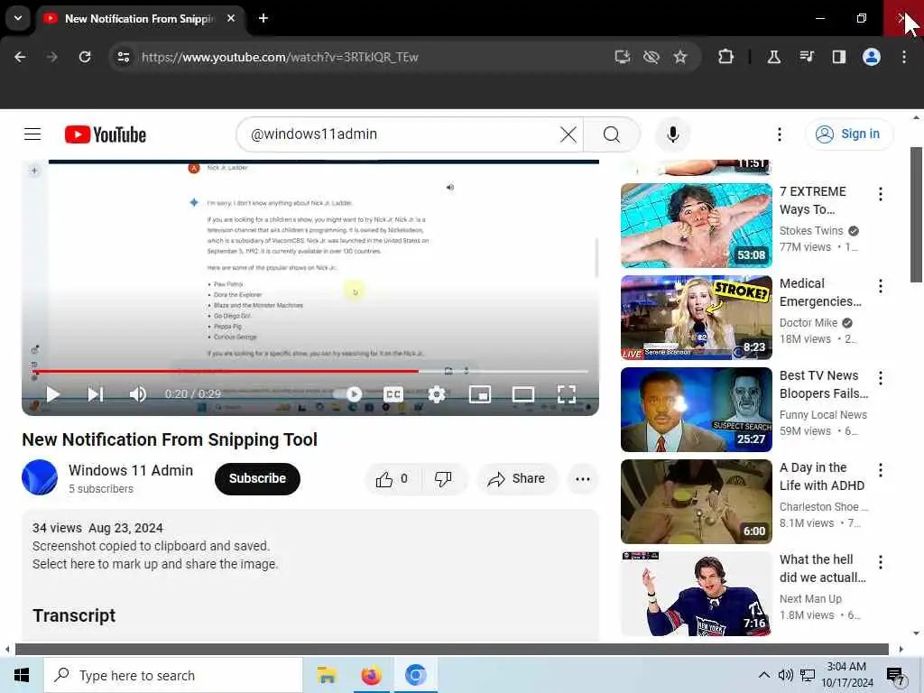Open options menu for Medical Emergencies

881,286
